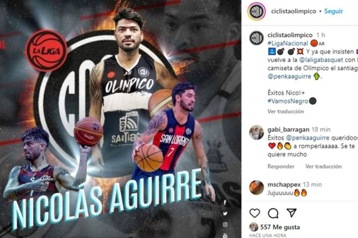The height and width of the screenshot is (238, 358).
Task: Click small liker avatar beside 557 Me gusta
Action: point(253,227)
